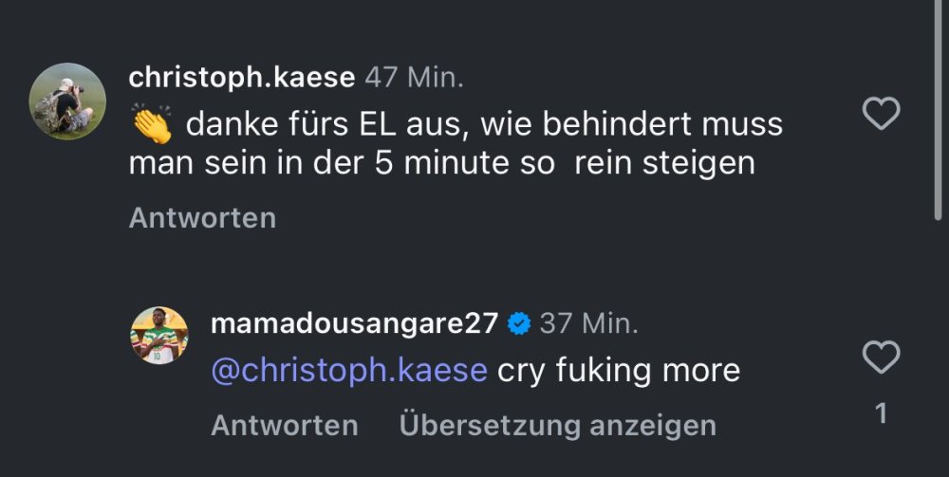949x477 pixels.
Task: Open the mamadousangare27 username link
Action: (x=353, y=323)
